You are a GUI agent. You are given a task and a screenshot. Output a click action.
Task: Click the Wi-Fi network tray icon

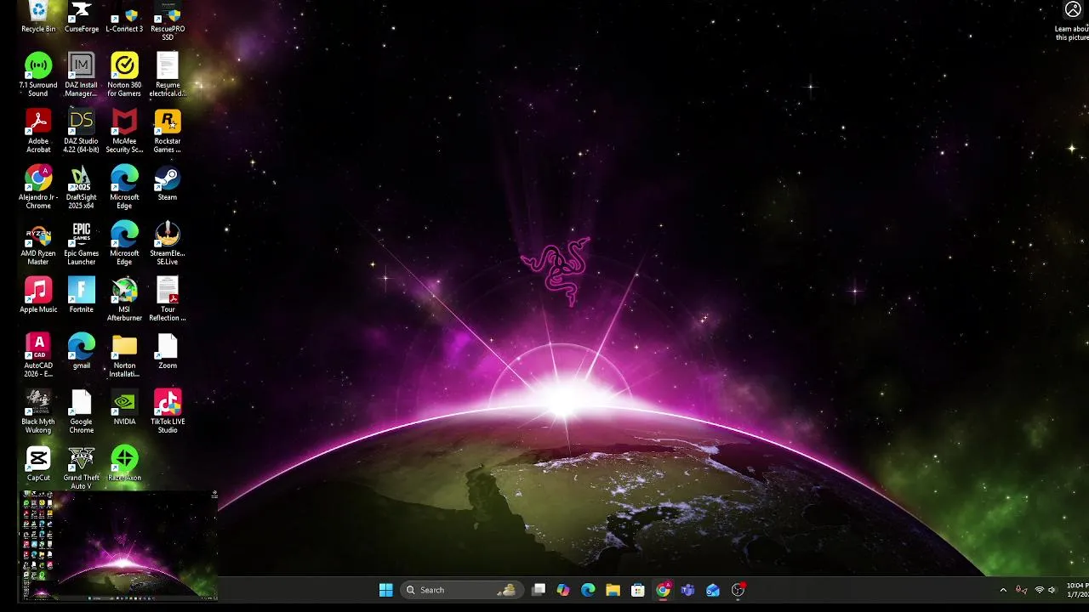1039,590
